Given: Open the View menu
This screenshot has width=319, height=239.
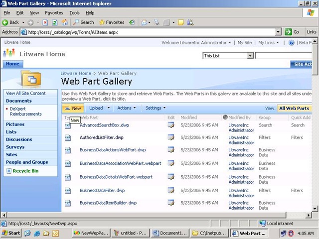Looking at the screenshot, I should [x=34, y=13].
